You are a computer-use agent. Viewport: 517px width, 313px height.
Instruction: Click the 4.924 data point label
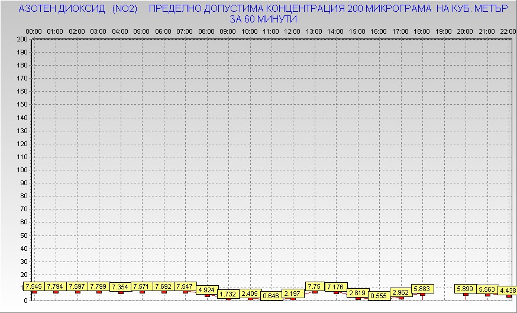tap(206, 290)
